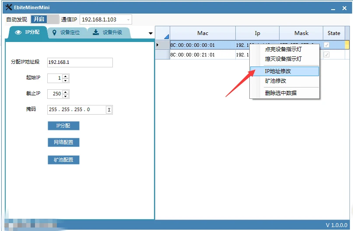Viewport: 353px width, 231px height.
Task: Open the tab overflow dropdown arrow
Action: (150, 33)
